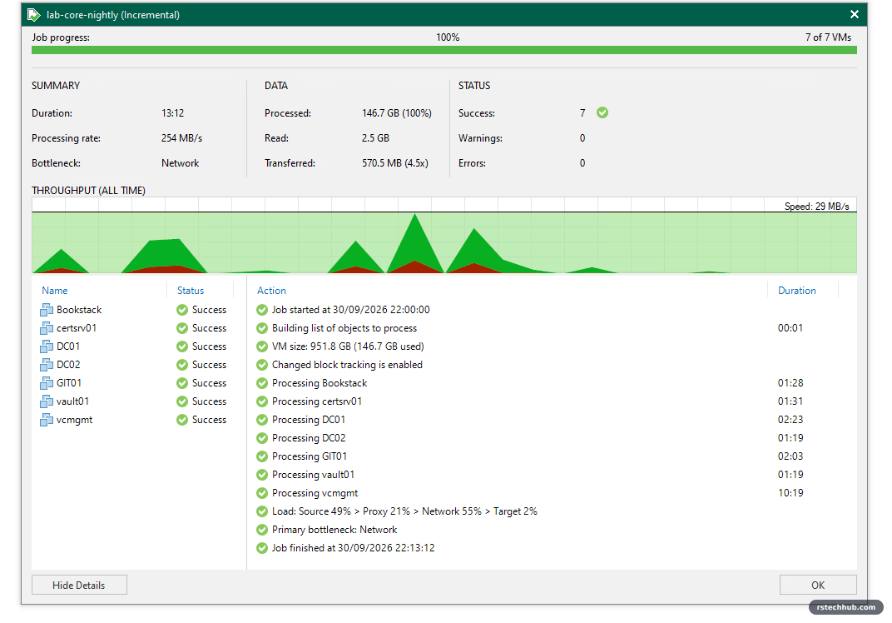Select the certsrv01 row name
Viewport: 892px width, 623px height.
click(77, 328)
